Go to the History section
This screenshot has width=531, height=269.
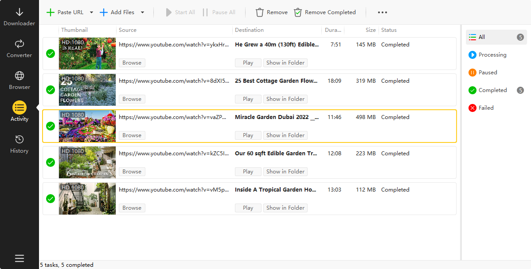point(19,144)
